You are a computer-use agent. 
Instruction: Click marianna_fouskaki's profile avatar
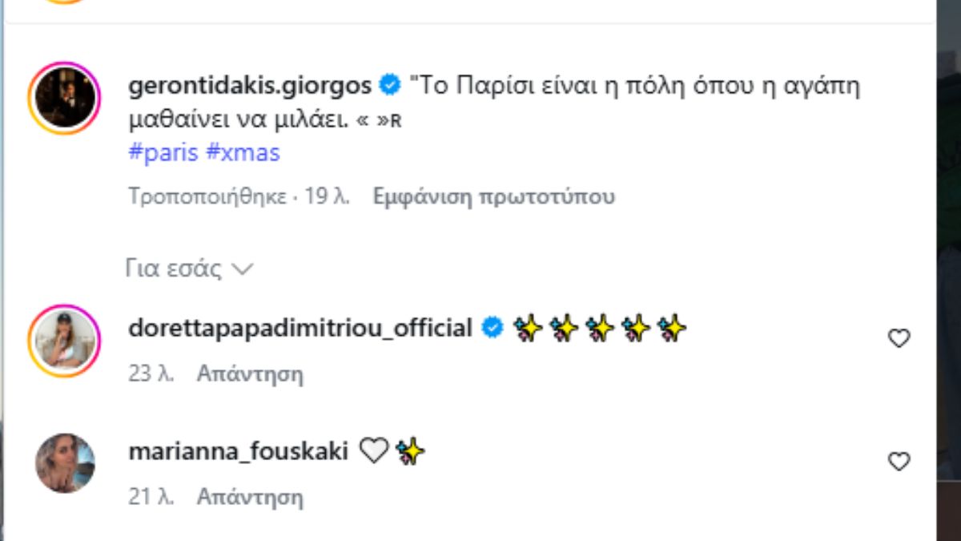65,463
